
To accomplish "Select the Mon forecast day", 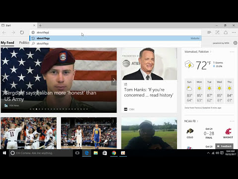I will coord(199,91).
